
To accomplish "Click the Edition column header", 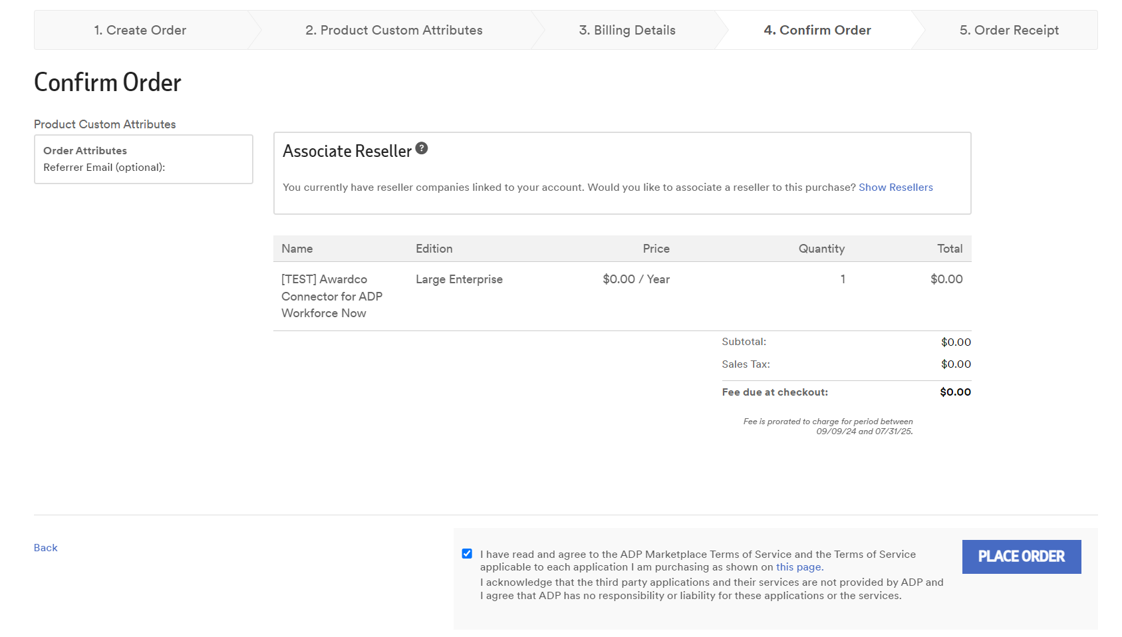I will [434, 249].
